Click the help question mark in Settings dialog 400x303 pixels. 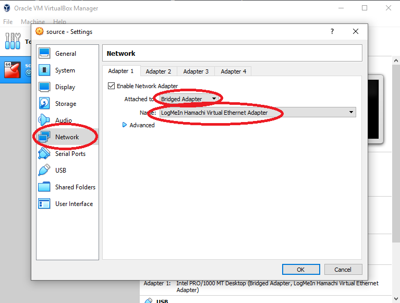332,31
